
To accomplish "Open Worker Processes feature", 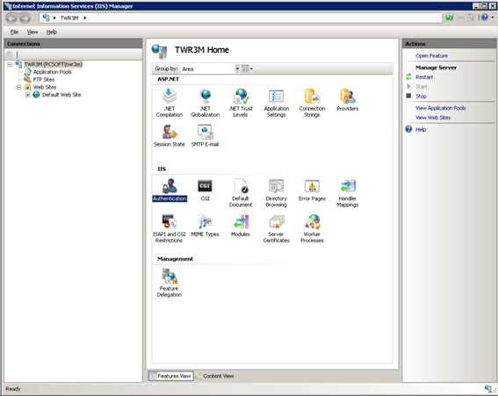I will [312, 228].
